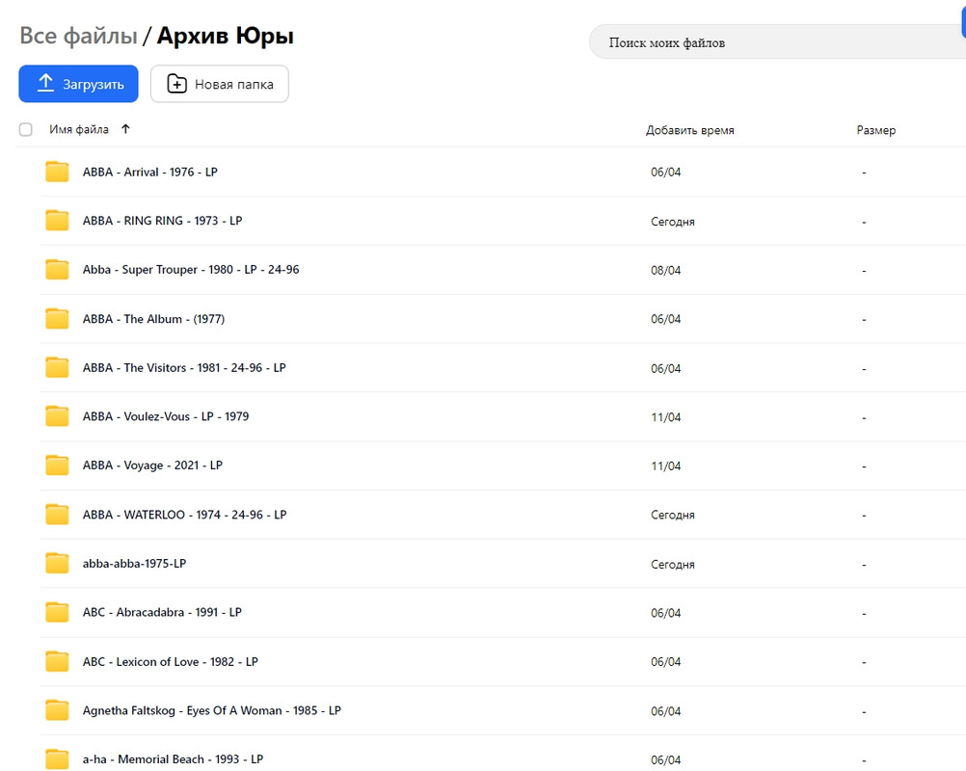This screenshot has width=966, height=771.
Task: Click the folder icon for ABBA - Arrival - 1976 - LP
Action: point(57,172)
